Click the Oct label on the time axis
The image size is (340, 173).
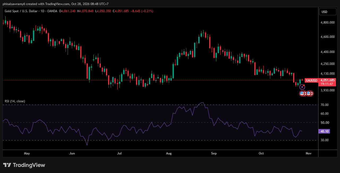[261, 153]
